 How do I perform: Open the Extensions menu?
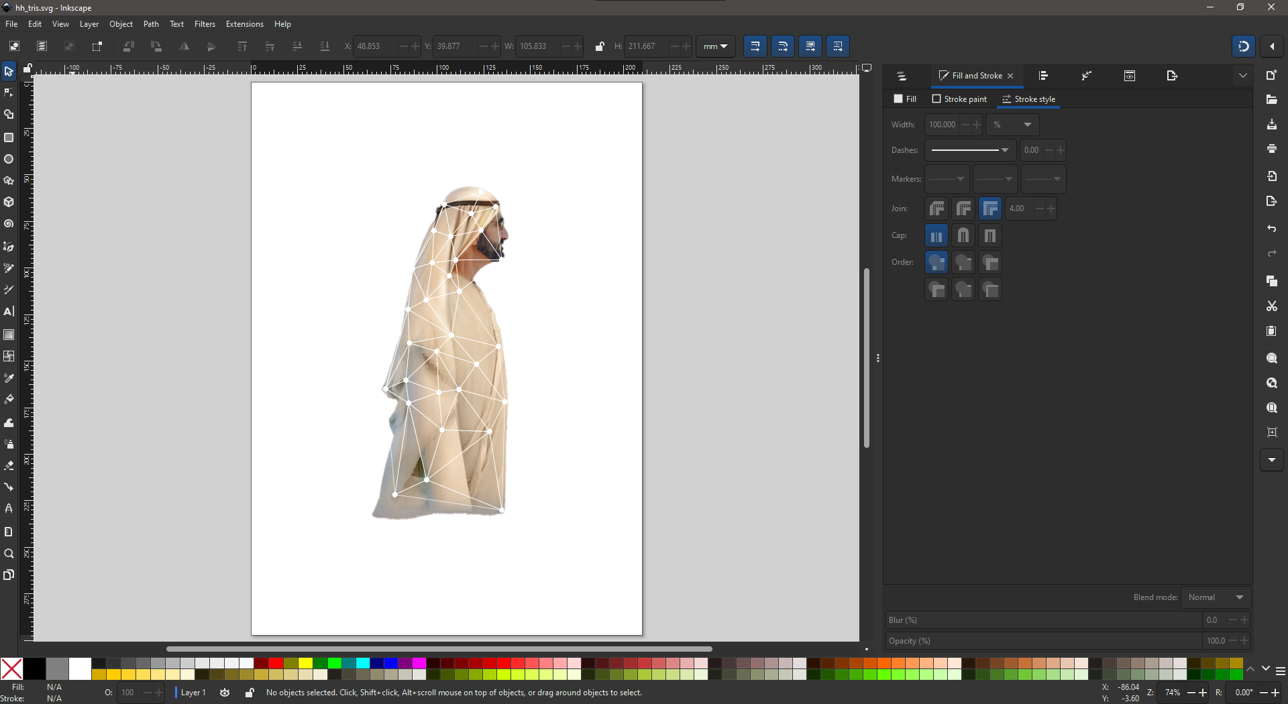[x=244, y=24]
